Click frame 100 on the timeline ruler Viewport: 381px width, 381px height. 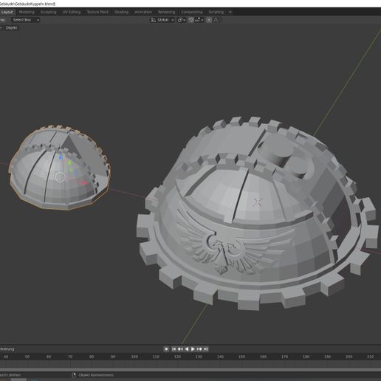(134, 357)
